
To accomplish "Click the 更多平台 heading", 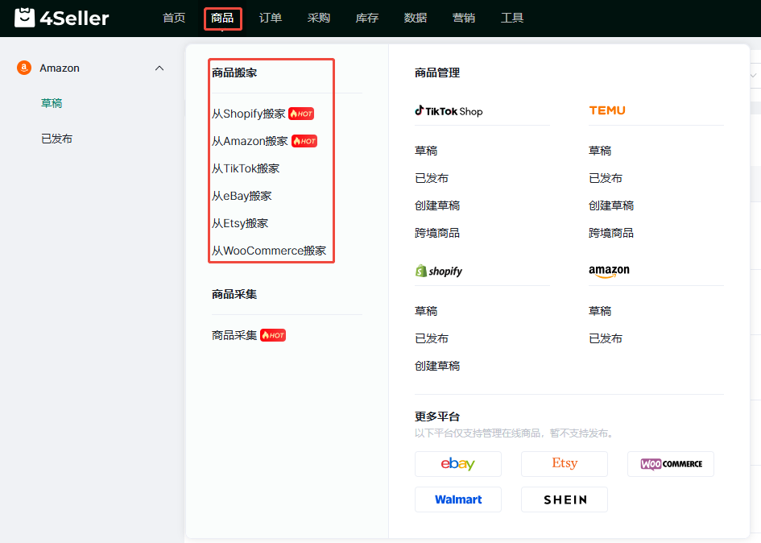I will tap(437, 417).
